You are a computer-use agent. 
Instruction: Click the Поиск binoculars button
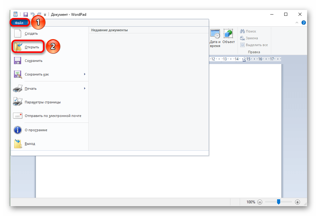248,31
